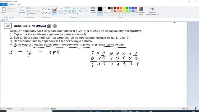
Task: Switch to the Home (Главная) tab
Action: pos(12,5)
